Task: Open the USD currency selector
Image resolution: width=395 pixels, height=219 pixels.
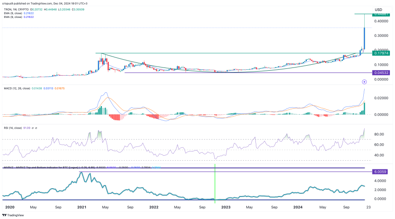Action: (x=378, y=10)
